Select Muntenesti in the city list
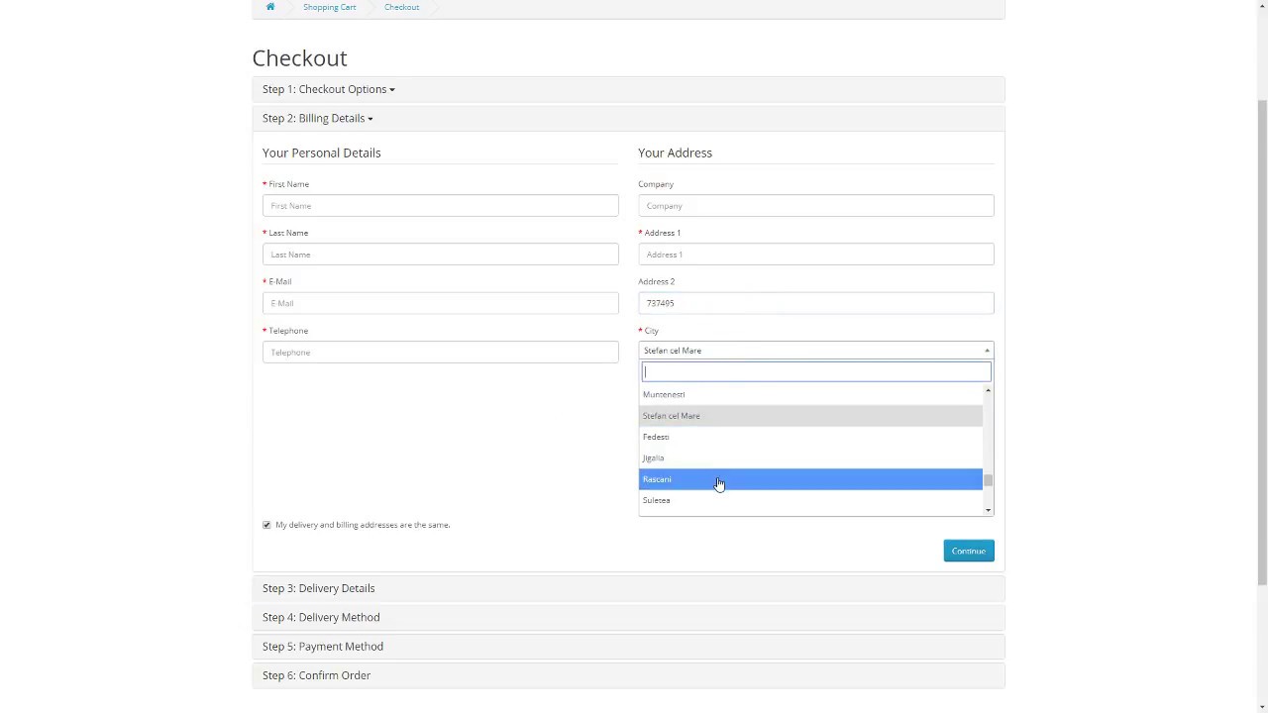 pos(664,394)
